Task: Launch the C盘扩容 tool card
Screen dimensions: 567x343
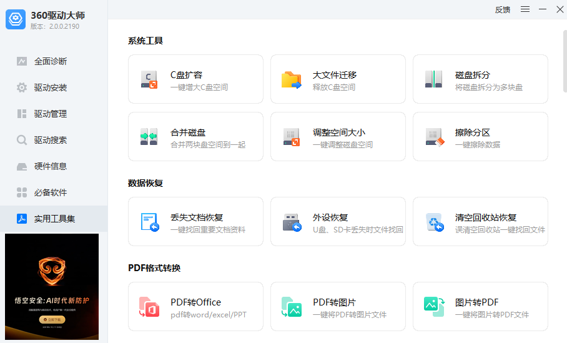Action: (x=195, y=79)
